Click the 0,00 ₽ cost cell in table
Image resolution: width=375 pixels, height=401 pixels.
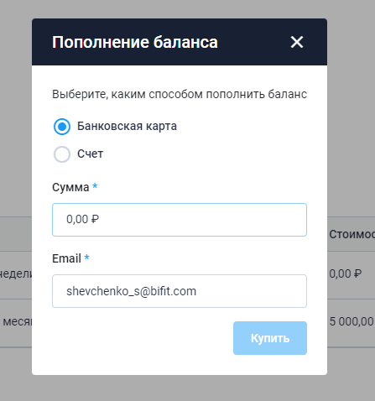346,273
